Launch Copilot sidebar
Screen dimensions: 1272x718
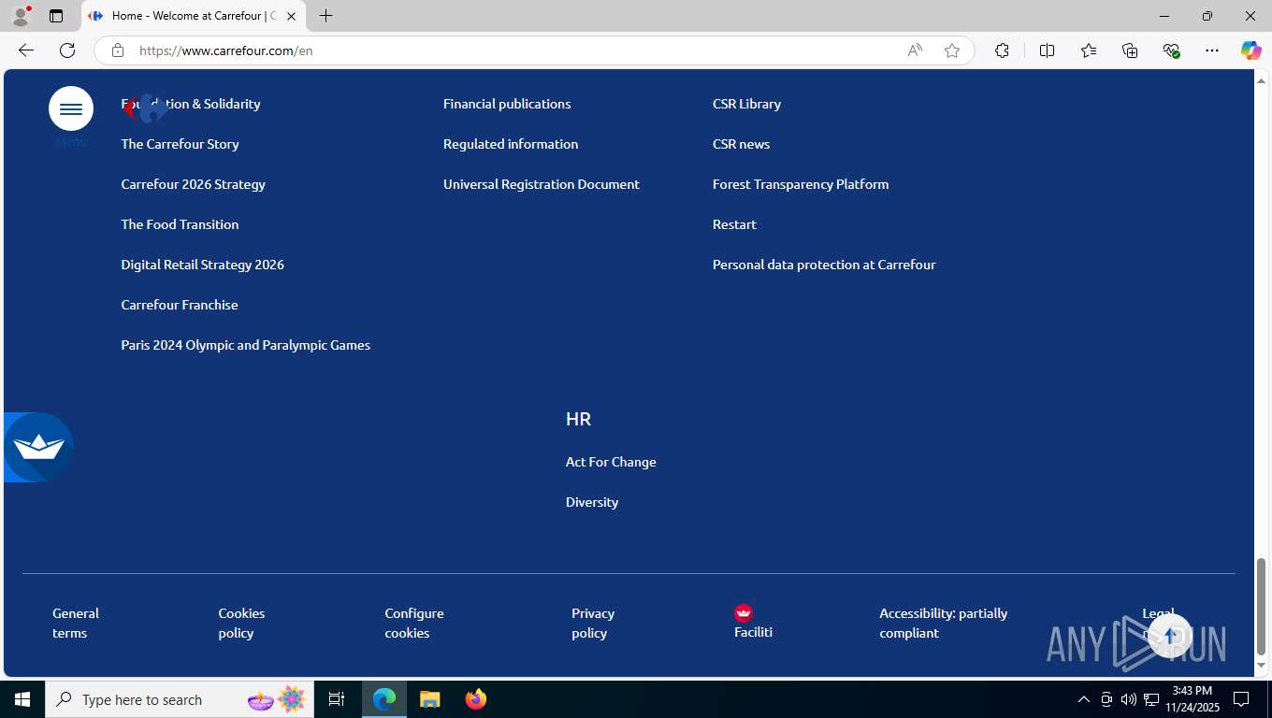tap(1251, 50)
